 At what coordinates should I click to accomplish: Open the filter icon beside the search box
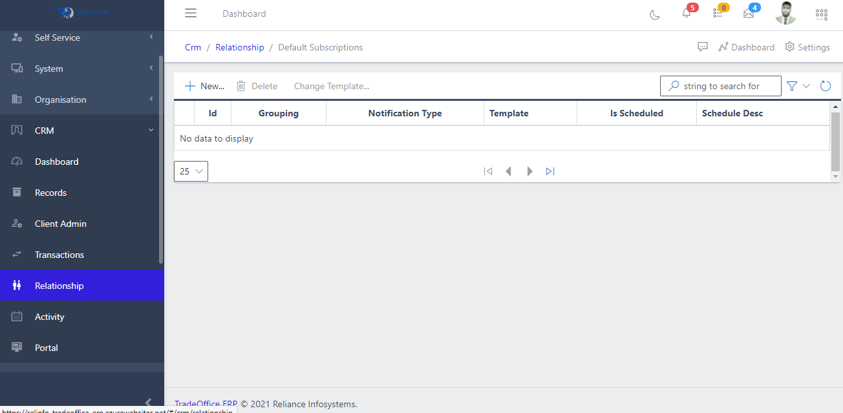(x=791, y=85)
